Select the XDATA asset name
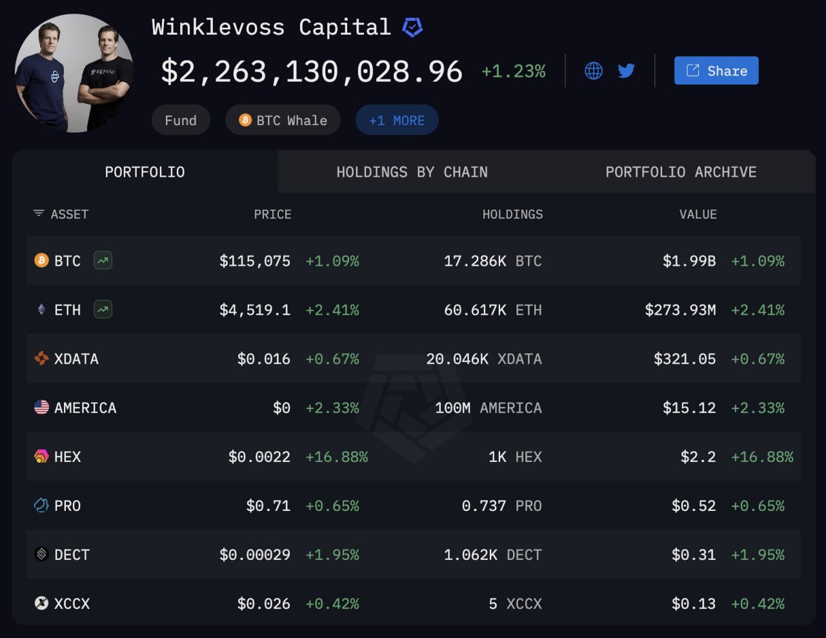The height and width of the screenshot is (638, 826). [x=76, y=359]
